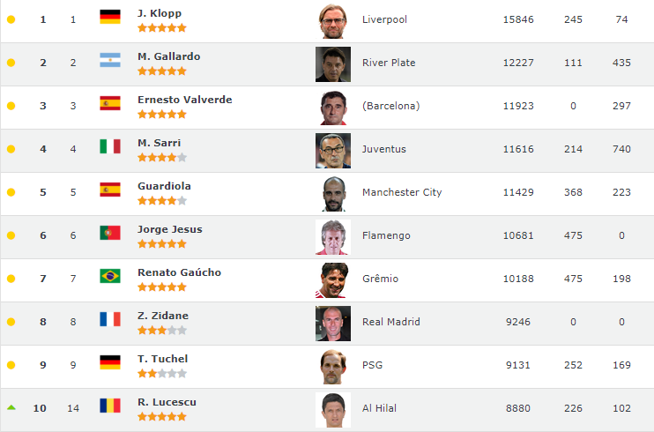This screenshot has width=654, height=432.
Task: Click the German flag beside J. Klopp
Action: point(110,17)
